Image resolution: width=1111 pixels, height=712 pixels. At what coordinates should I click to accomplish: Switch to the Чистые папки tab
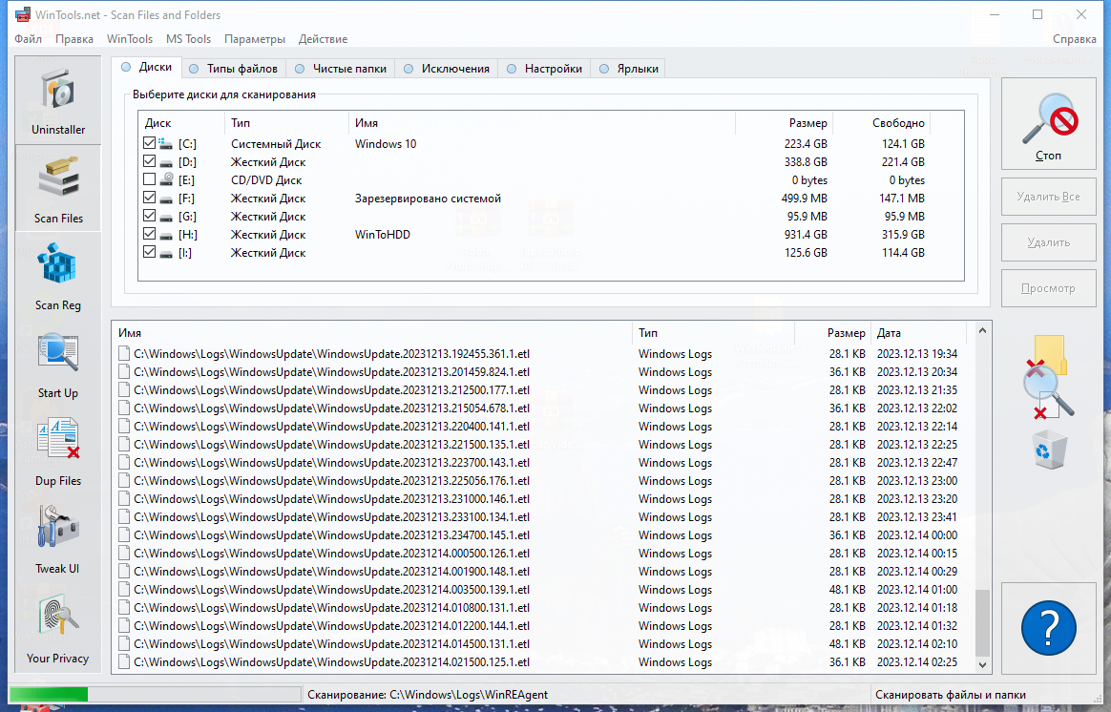(341, 69)
